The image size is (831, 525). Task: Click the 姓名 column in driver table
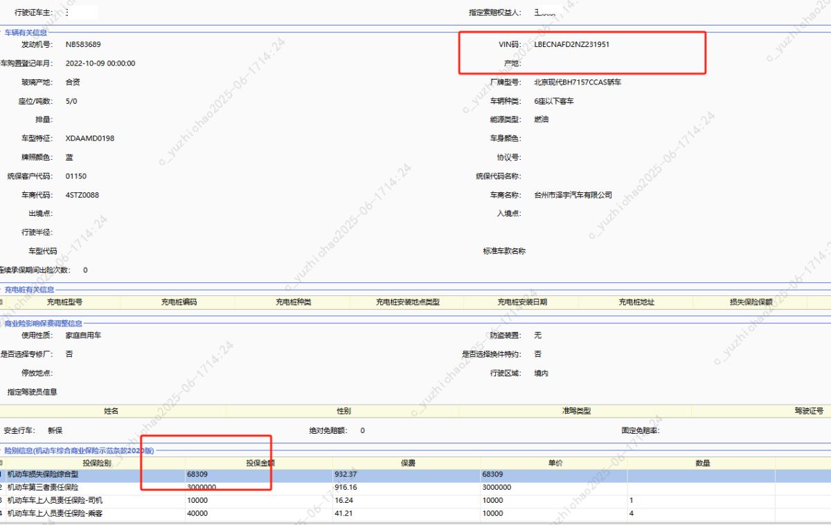coord(111,411)
